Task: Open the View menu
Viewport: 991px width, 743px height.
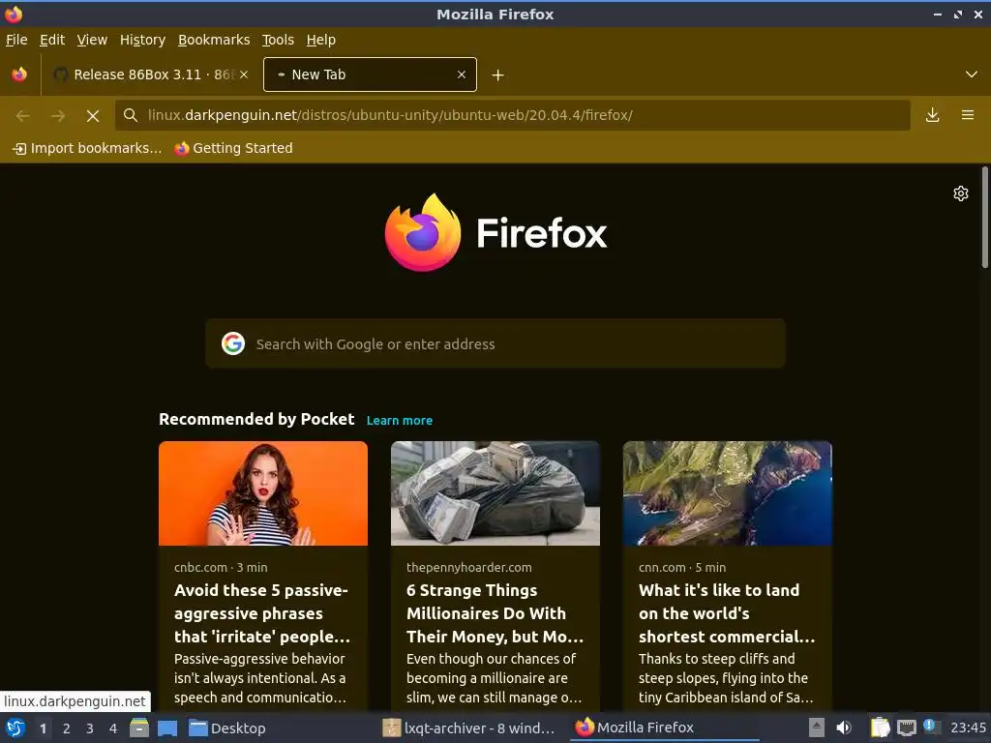Action: point(92,40)
